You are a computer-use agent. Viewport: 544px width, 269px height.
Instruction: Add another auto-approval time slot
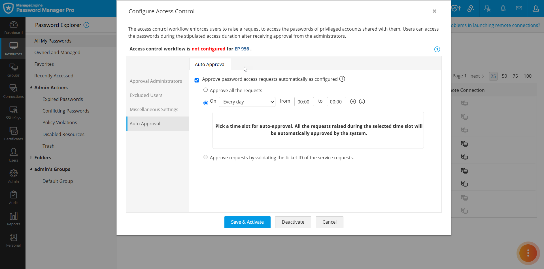[x=353, y=101]
